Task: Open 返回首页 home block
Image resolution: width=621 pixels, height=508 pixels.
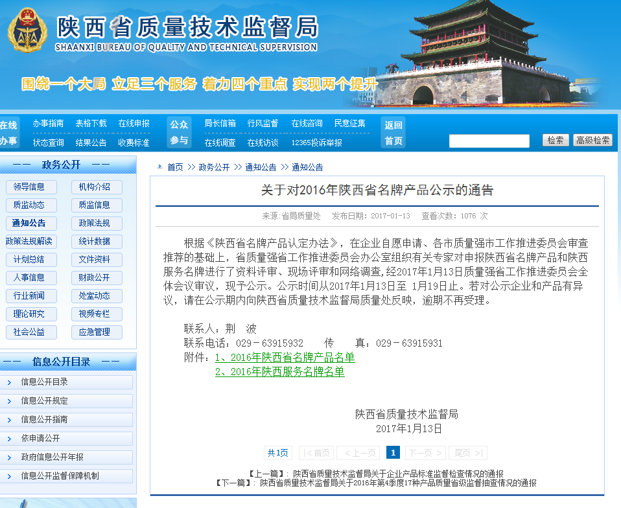Action: [393, 132]
